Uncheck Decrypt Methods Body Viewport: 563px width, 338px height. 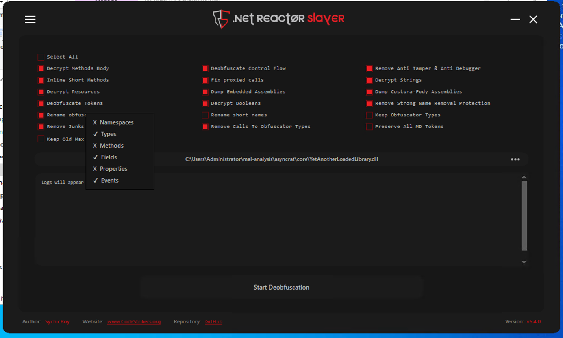point(41,68)
